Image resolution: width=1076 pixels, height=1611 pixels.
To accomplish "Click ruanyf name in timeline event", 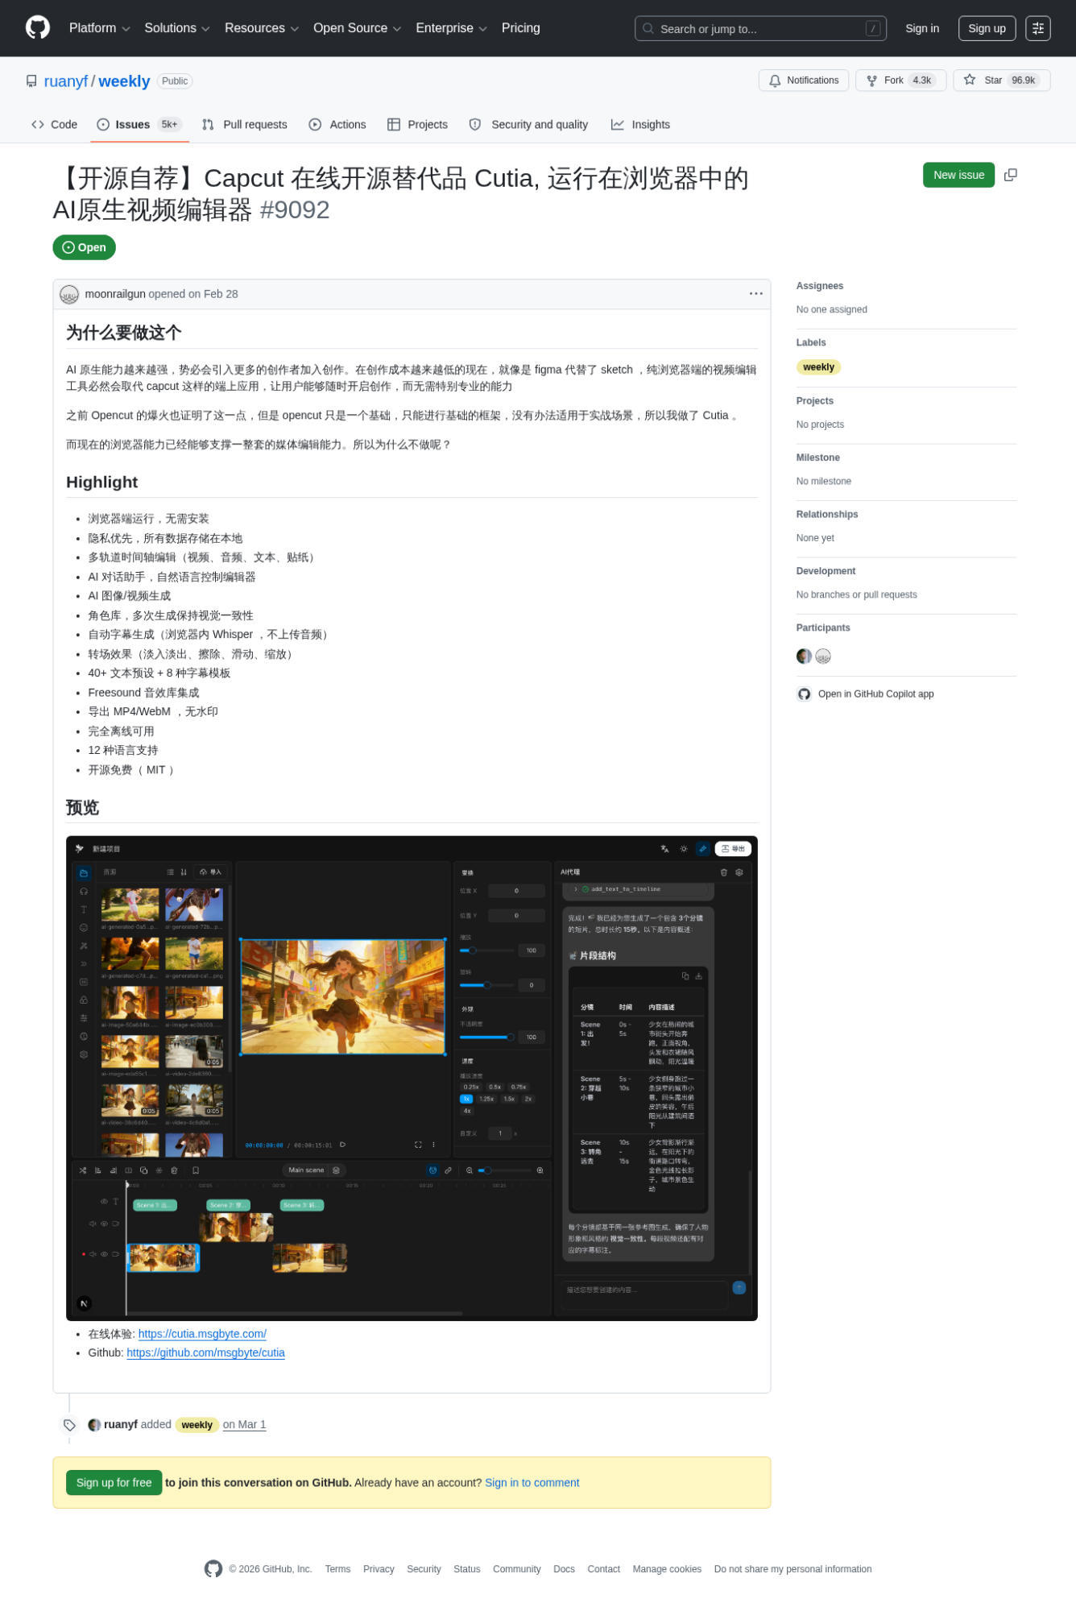I will (x=121, y=1425).
